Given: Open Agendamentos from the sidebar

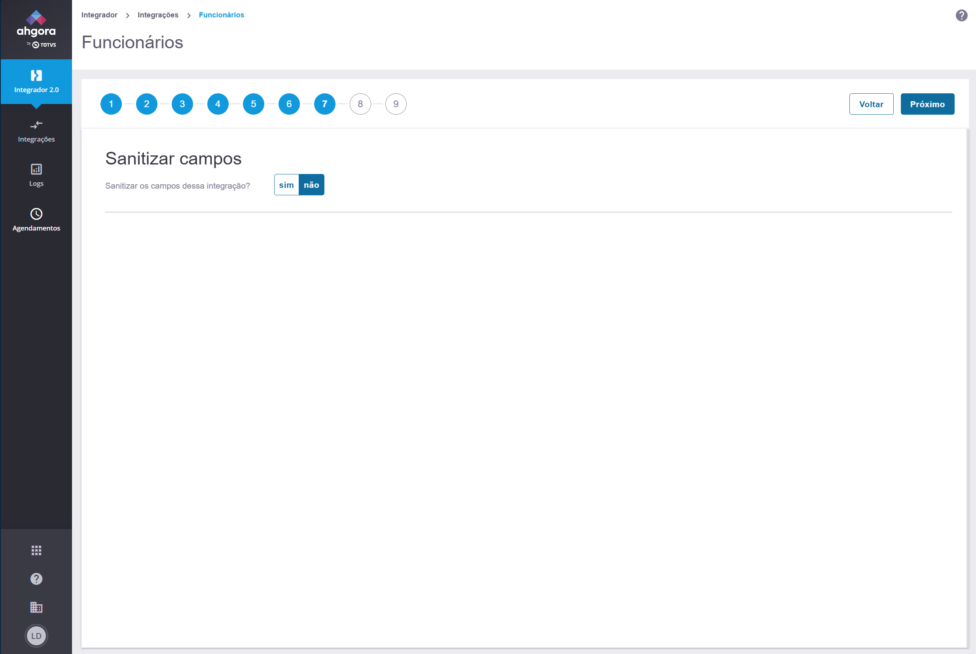Looking at the screenshot, I should tap(36, 220).
